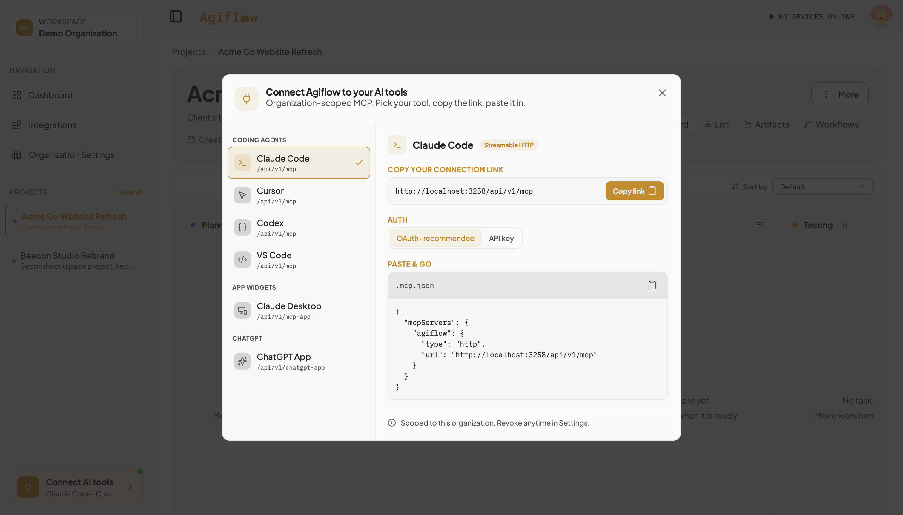Click the Claude Desktop monitor icon
This screenshot has height=515, width=903.
(242, 310)
